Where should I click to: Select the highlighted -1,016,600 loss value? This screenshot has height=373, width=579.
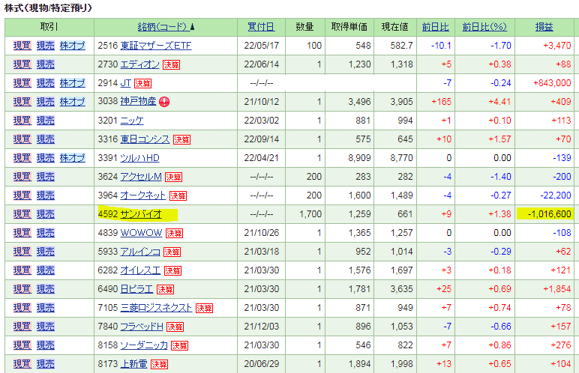550,214
